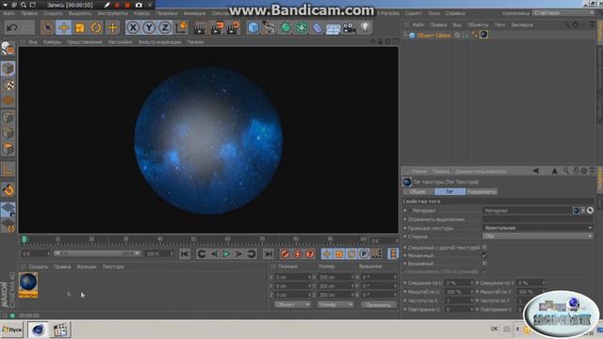
Task: Click the Undo arrow in the toolbar
Action: [x=12, y=27]
